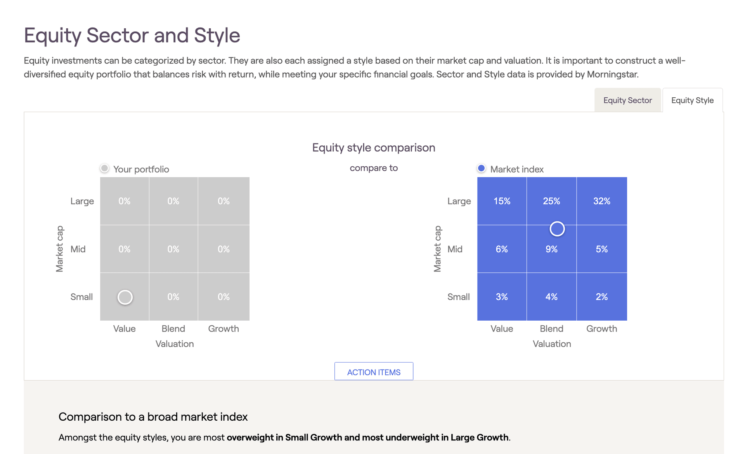
Task: Select the 6% Mid Value cell
Action: (501, 249)
